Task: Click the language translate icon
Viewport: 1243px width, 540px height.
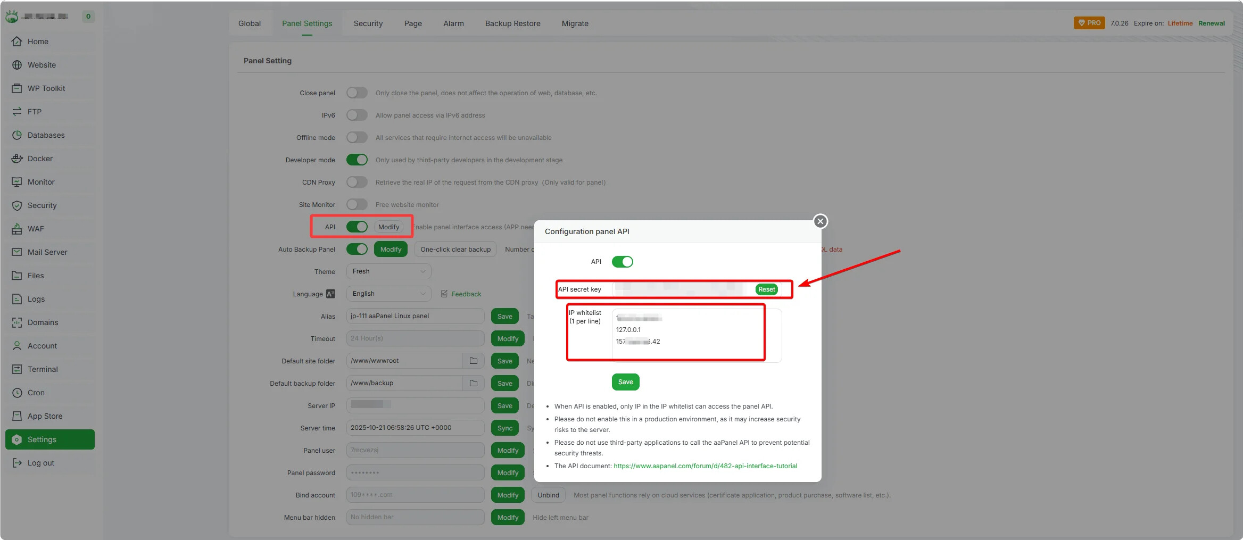Action: coord(330,294)
